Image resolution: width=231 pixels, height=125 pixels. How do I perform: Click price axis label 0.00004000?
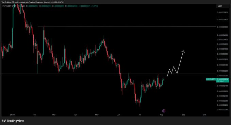223,49
